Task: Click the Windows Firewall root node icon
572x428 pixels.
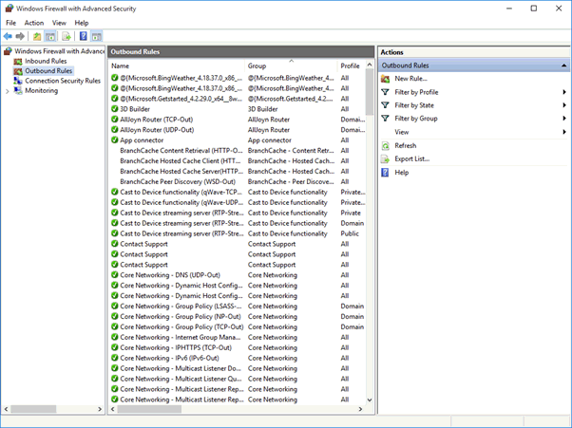Action: 8,51
